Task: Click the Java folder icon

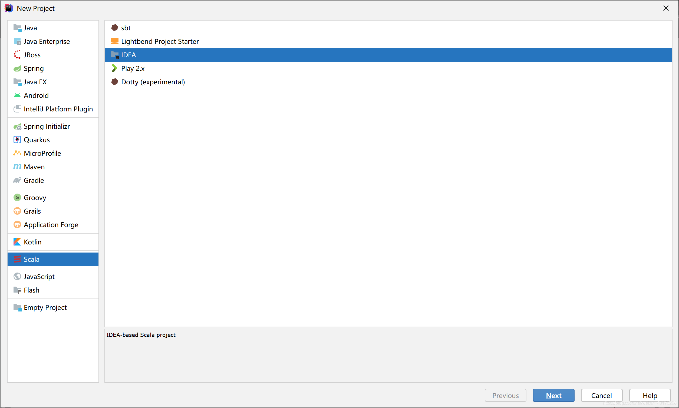Action: tap(17, 28)
